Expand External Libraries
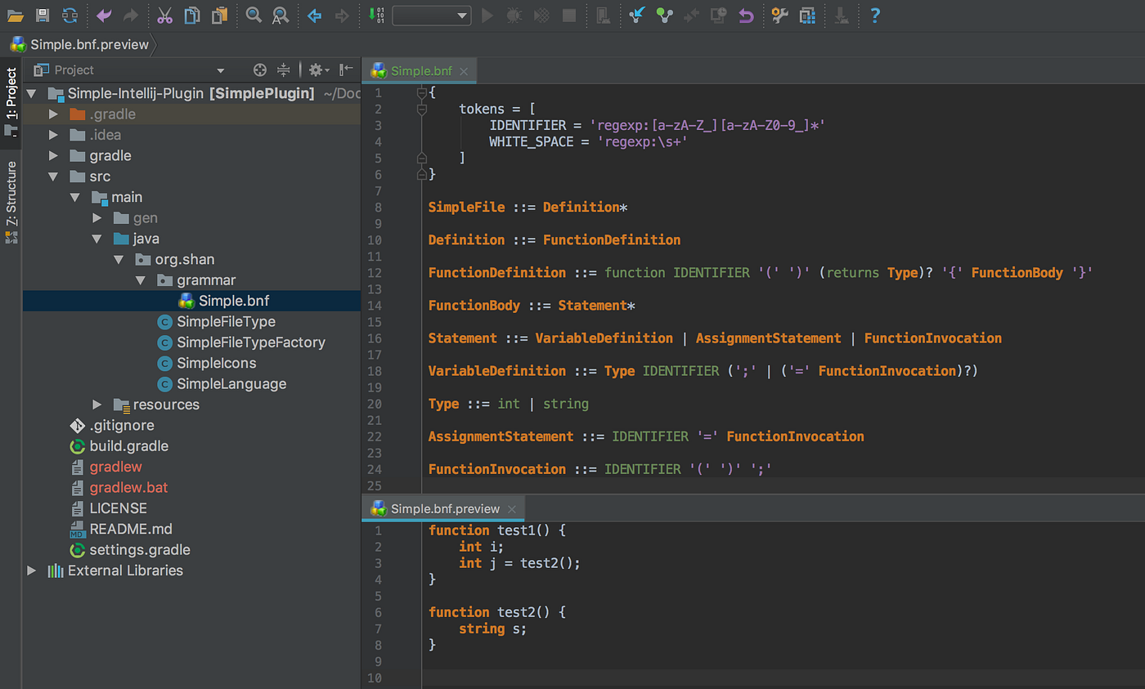1145x689 pixels. pos(31,570)
